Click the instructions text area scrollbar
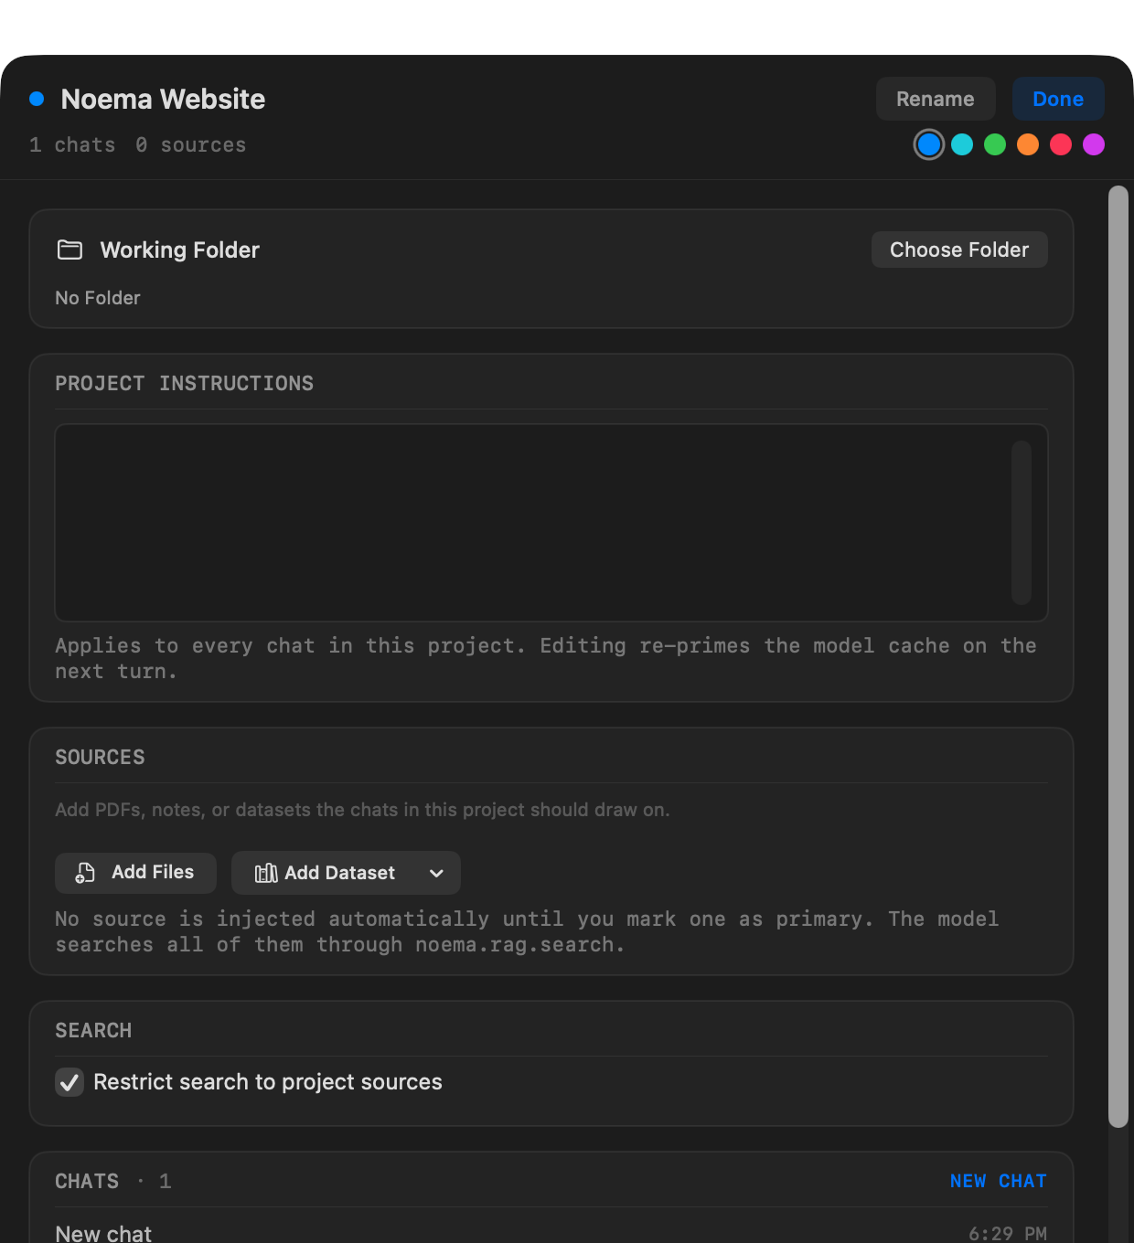 coord(1022,523)
